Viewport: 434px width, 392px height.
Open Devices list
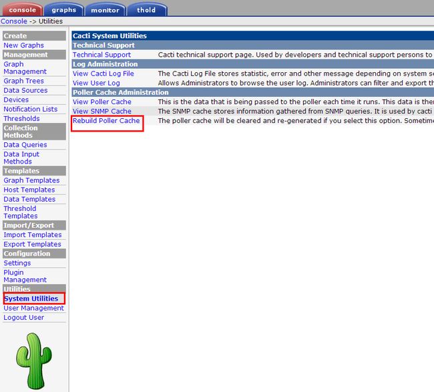point(16,100)
